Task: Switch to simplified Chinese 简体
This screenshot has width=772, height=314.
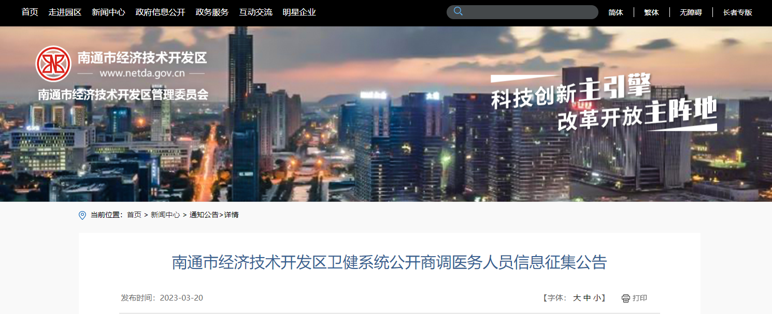Action: pos(616,12)
